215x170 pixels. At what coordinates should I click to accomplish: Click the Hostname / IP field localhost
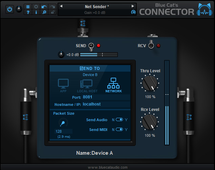tap(106, 104)
